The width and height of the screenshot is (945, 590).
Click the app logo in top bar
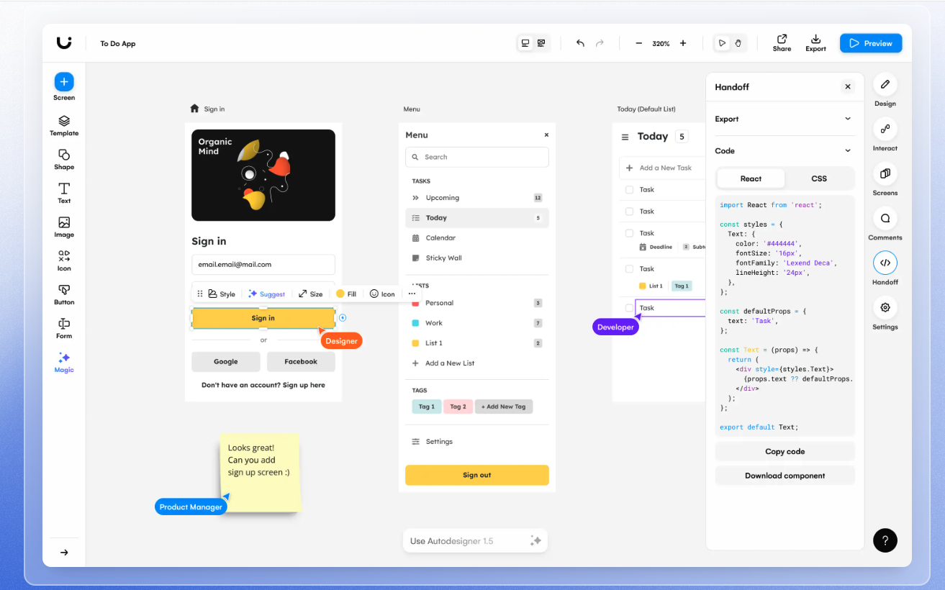click(x=64, y=43)
